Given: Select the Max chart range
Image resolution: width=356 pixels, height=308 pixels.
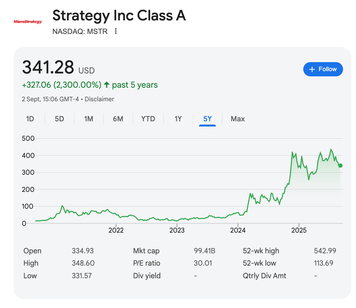Looking at the screenshot, I should 238,119.
